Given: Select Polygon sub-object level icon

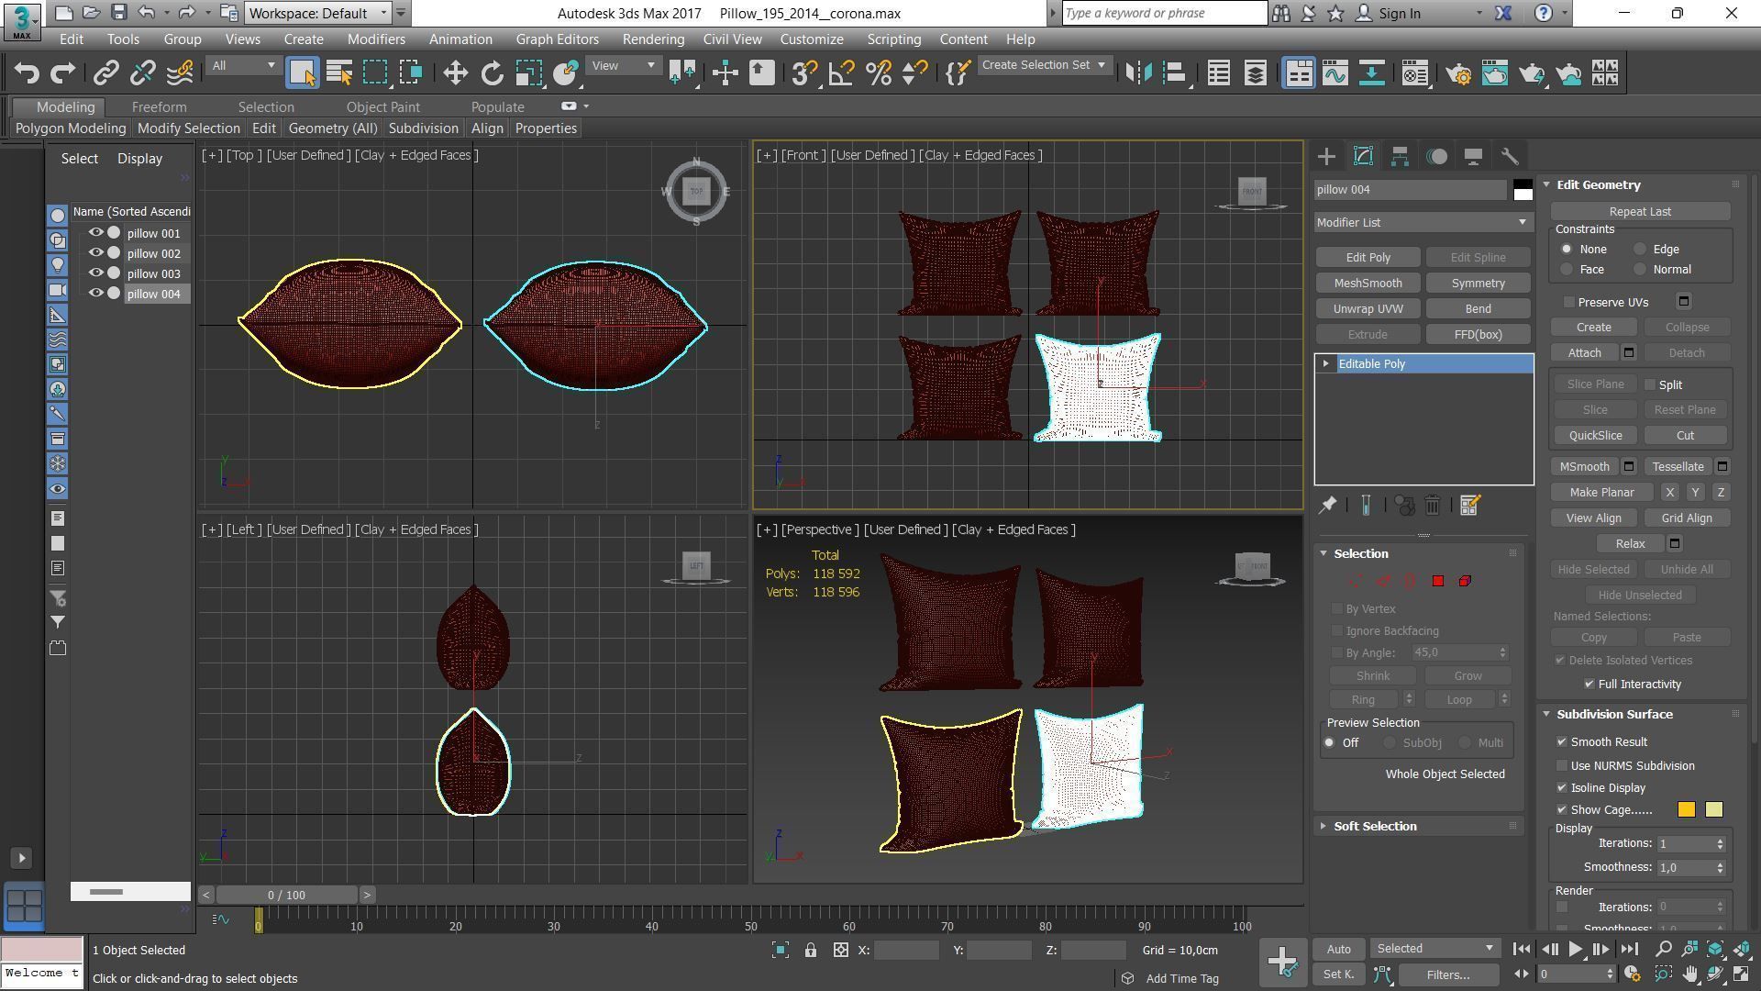Looking at the screenshot, I should tap(1438, 581).
